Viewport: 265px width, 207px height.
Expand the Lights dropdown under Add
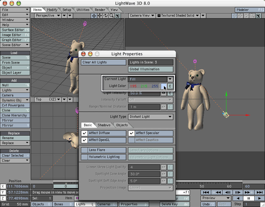(15, 90)
